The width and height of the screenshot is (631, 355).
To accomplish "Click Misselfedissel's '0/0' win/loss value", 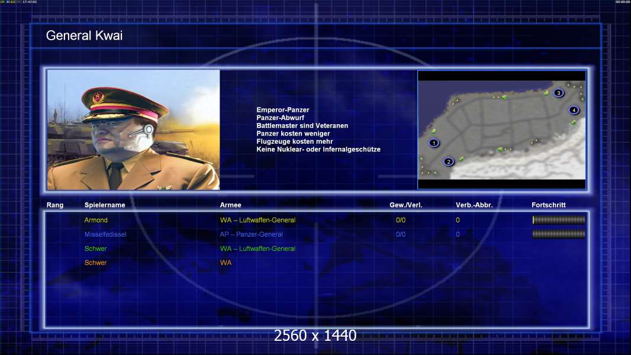I will click(x=400, y=234).
